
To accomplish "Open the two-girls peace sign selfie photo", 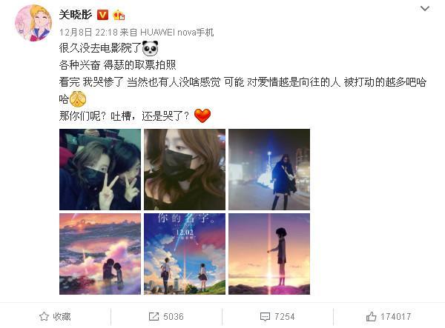I will tap(100, 170).
